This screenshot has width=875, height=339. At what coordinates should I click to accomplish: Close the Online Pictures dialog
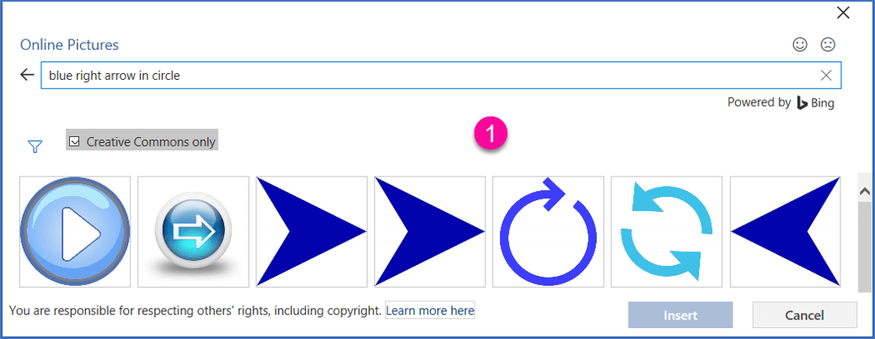pos(843,13)
